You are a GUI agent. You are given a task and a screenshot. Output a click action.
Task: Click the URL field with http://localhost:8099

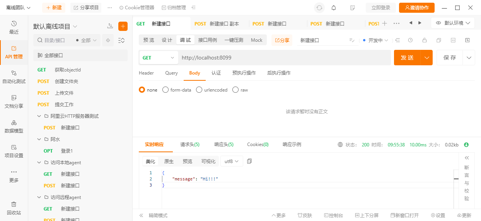pyautogui.click(x=284, y=58)
